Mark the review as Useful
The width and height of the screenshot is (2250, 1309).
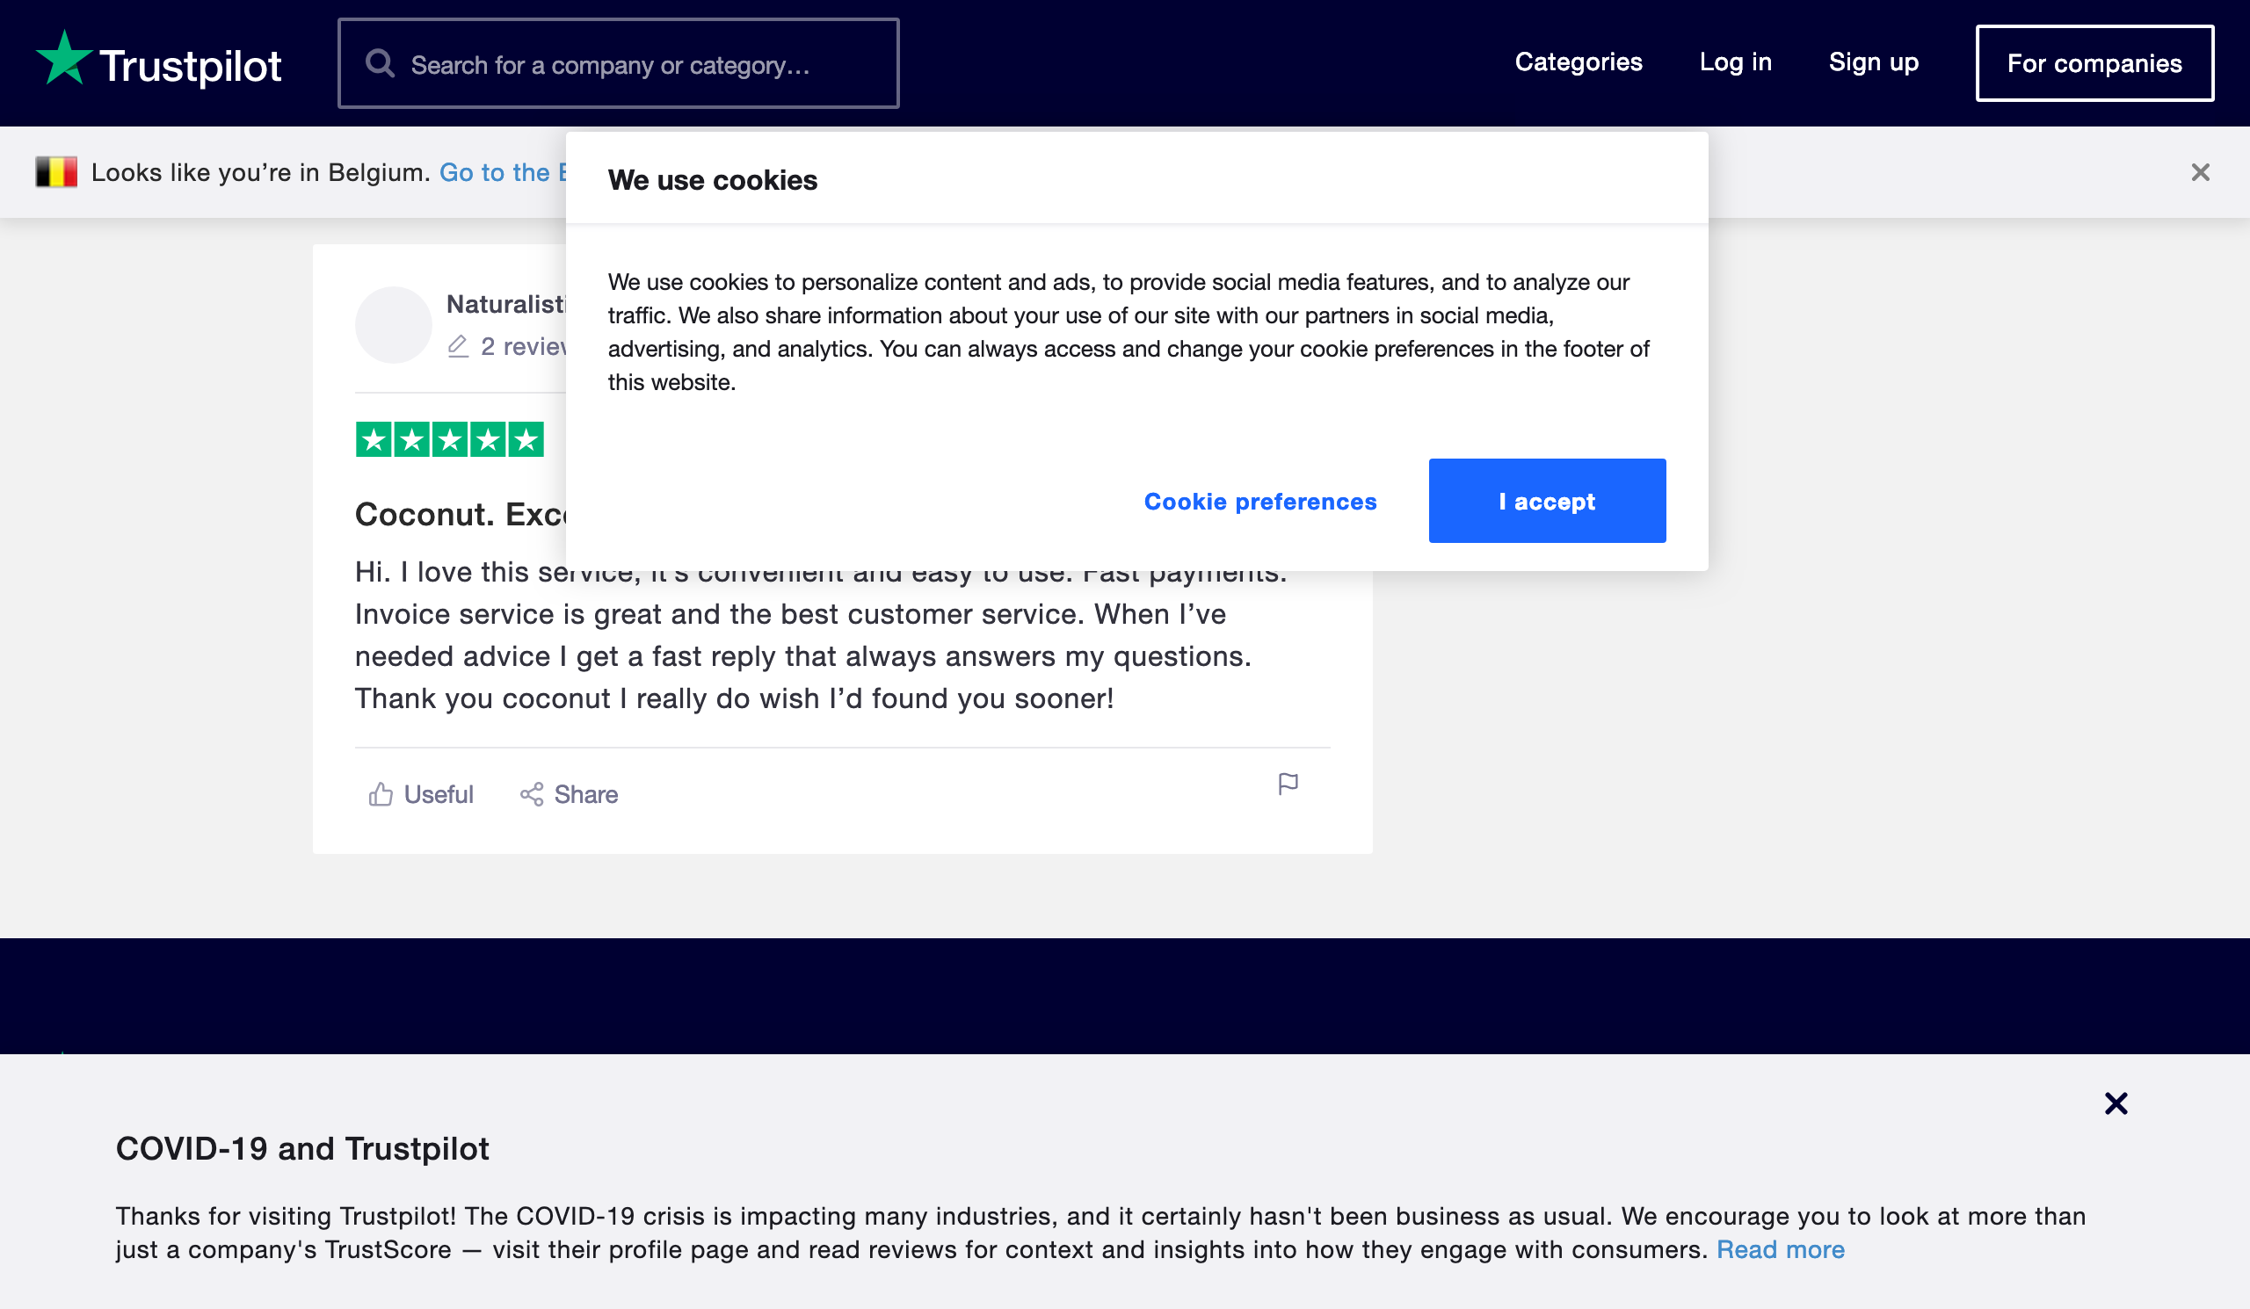click(x=420, y=794)
